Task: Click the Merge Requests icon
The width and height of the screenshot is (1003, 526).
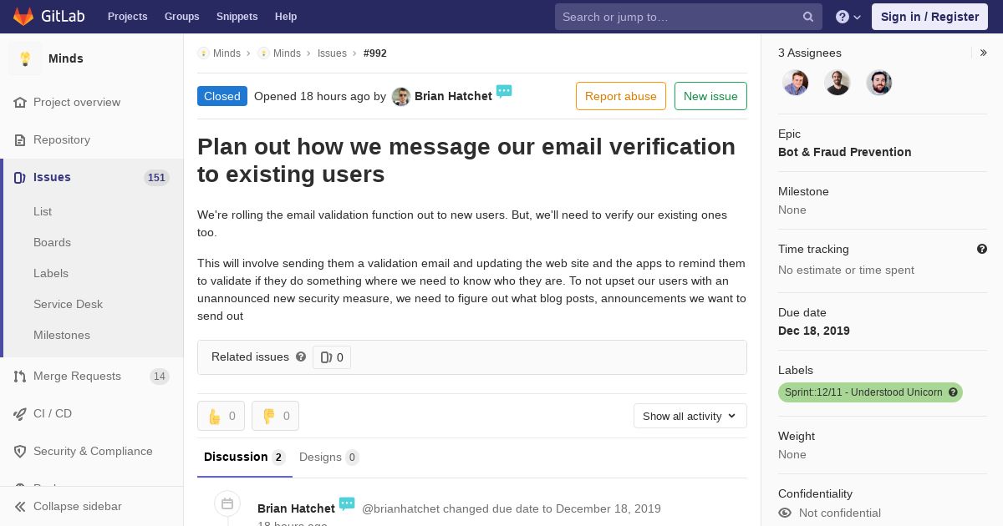Action: pos(20,376)
